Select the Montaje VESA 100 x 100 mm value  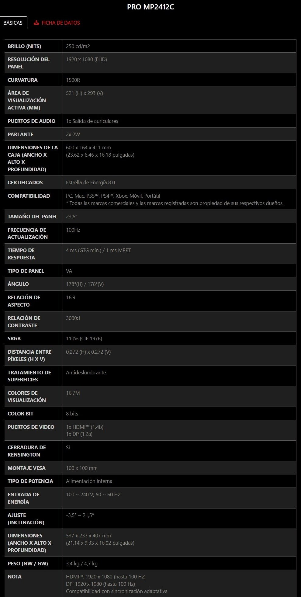click(x=81, y=468)
